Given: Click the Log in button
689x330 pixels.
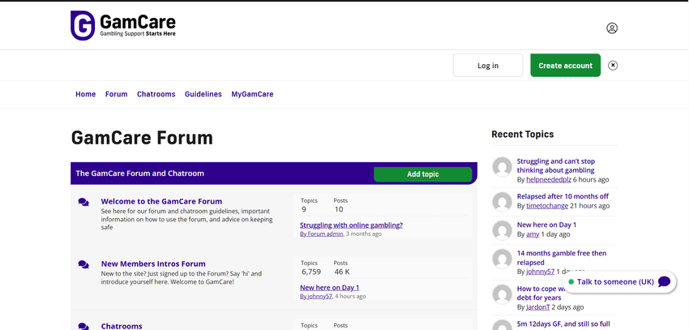Looking at the screenshot, I should pyautogui.click(x=488, y=66).
